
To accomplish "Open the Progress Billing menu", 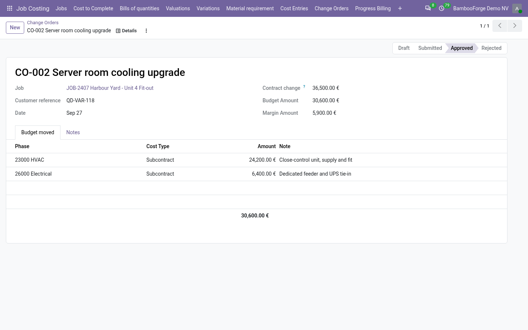I will 373,8.
